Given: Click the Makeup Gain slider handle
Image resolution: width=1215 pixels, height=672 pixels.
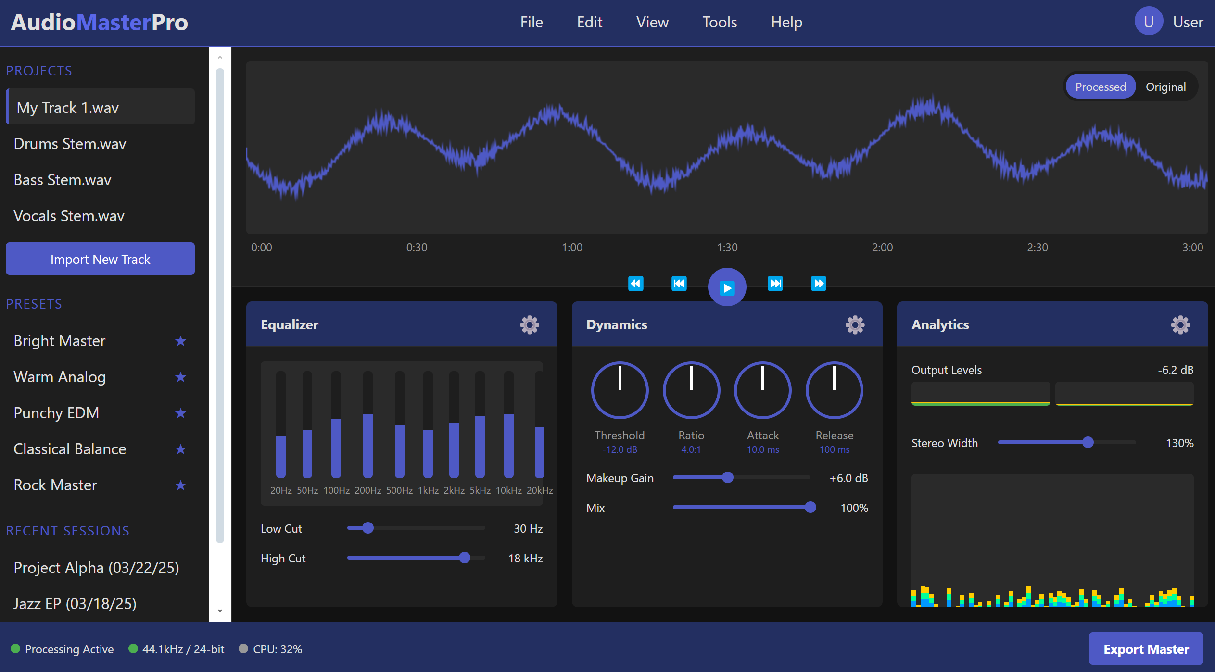Looking at the screenshot, I should 728,477.
